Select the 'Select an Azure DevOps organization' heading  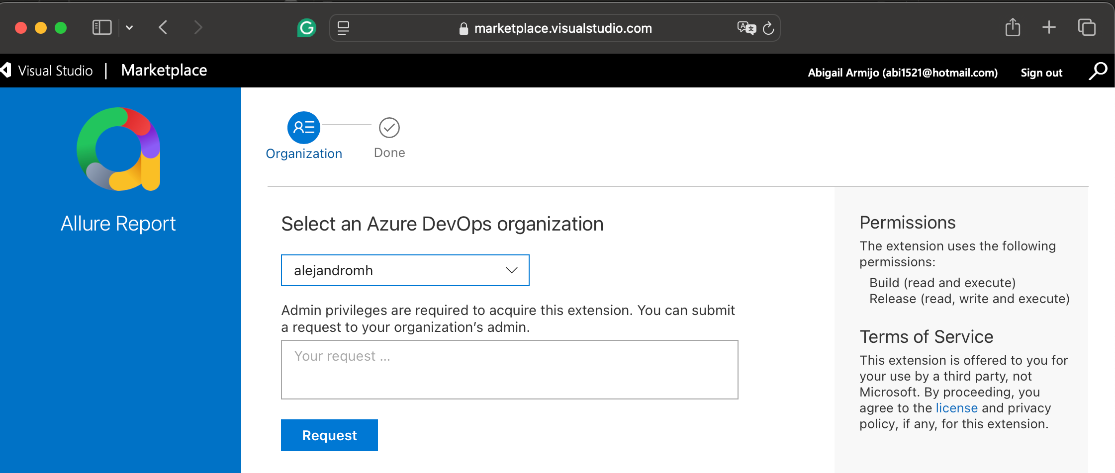point(442,224)
